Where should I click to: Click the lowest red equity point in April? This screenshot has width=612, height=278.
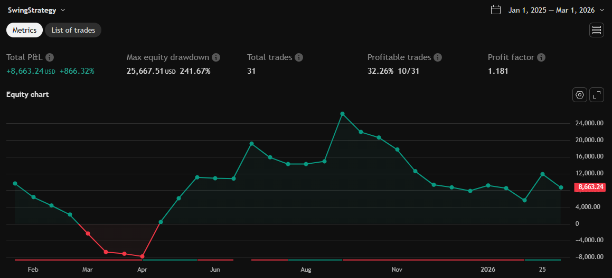(x=143, y=256)
